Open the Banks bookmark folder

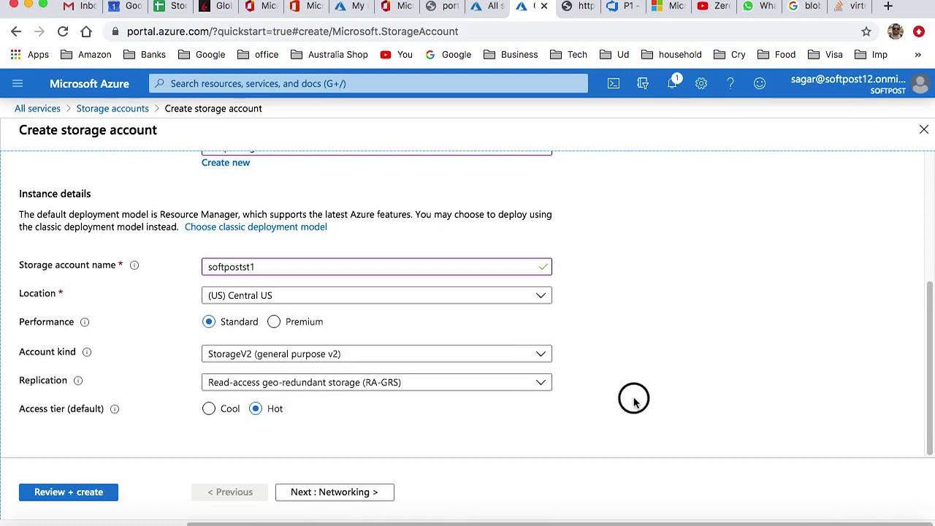coord(145,55)
